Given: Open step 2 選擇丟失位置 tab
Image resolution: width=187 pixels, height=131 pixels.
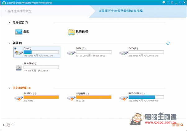Looking at the screenshot, I should click(121, 11).
